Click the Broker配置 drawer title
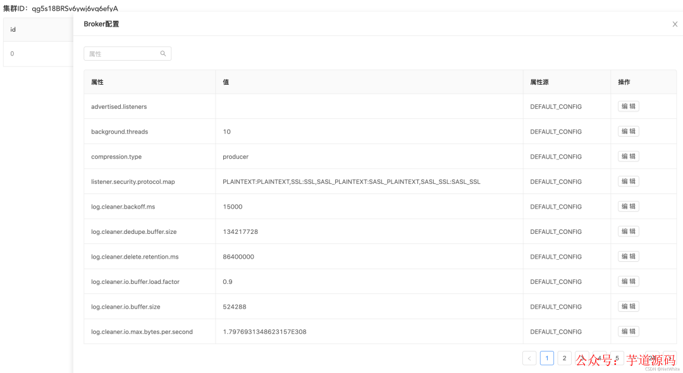 click(x=101, y=24)
